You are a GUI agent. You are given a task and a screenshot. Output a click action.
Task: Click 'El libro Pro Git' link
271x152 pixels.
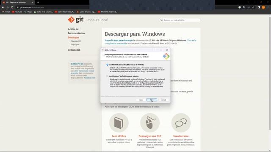coord(77,64)
